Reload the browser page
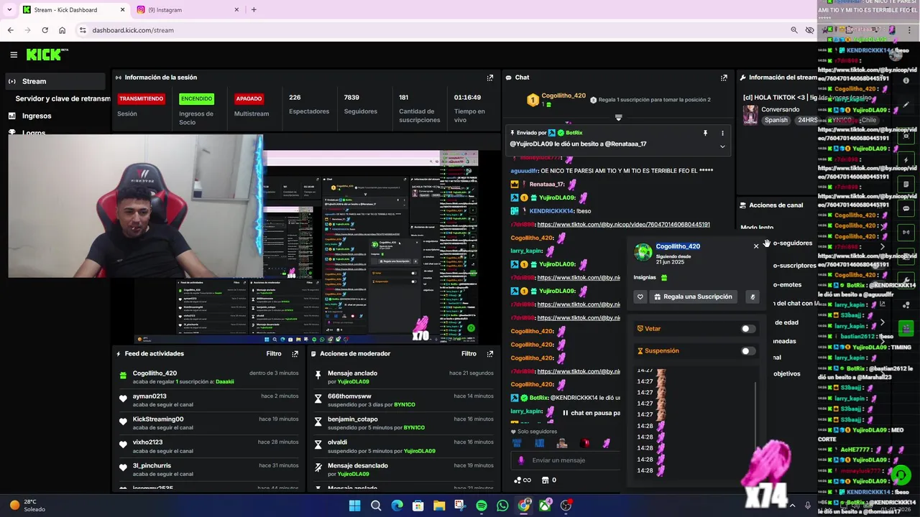This screenshot has height=517, width=920. [45, 30]
